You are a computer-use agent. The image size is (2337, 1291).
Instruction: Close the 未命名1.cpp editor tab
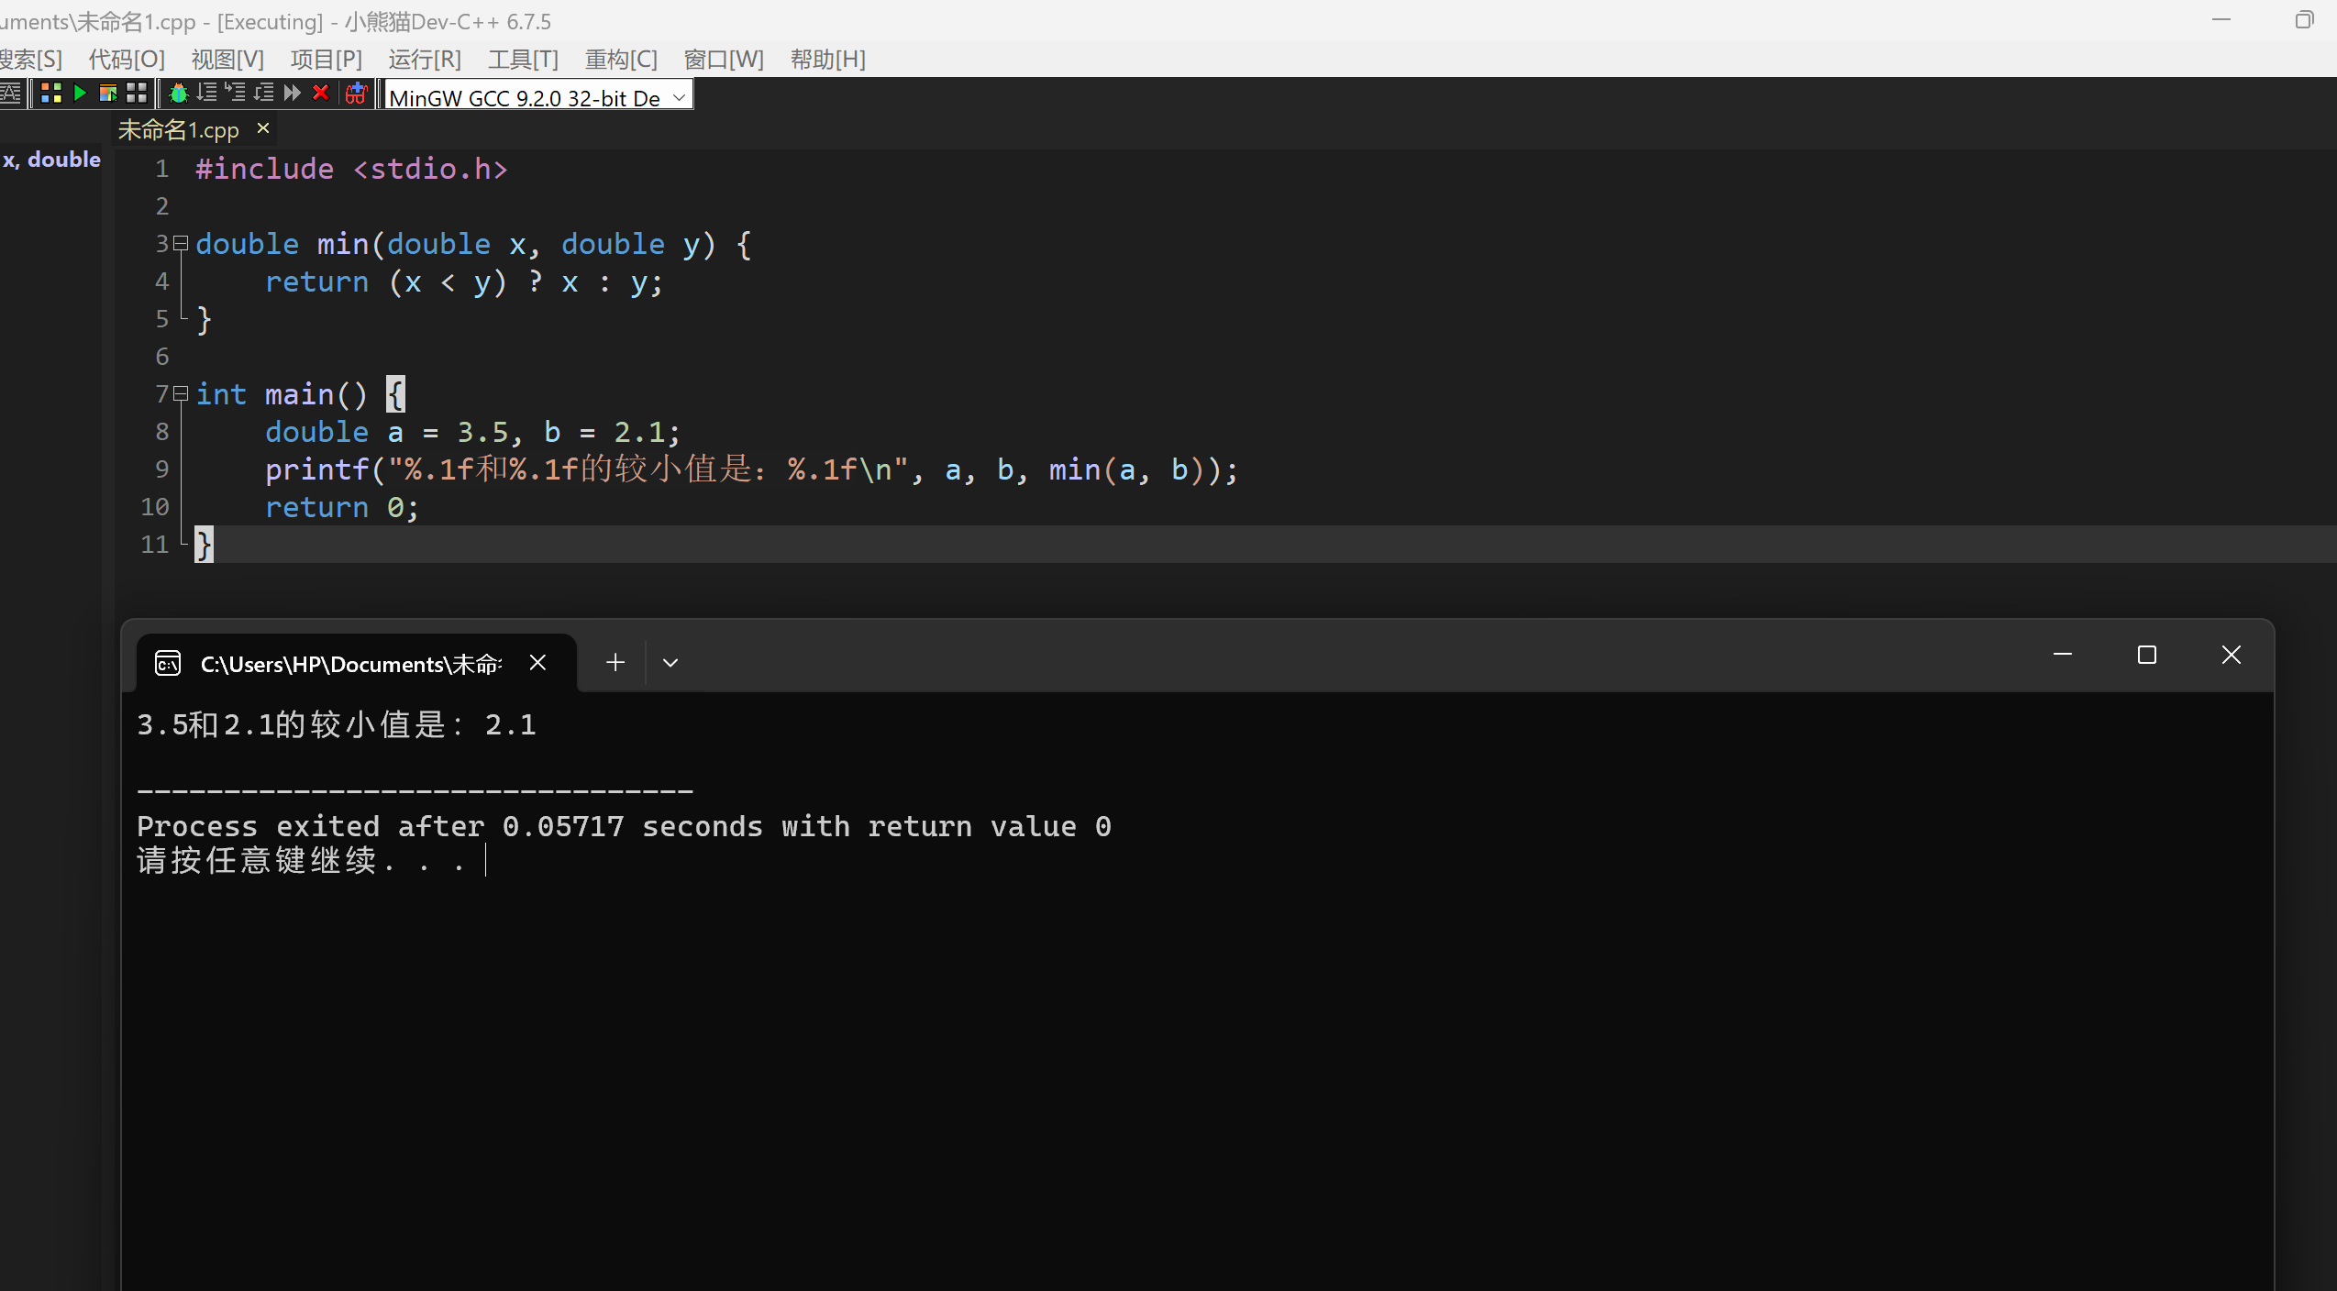coord(263,128)
